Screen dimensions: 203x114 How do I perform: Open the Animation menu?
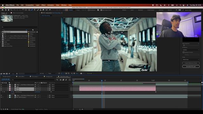[51, 5]
